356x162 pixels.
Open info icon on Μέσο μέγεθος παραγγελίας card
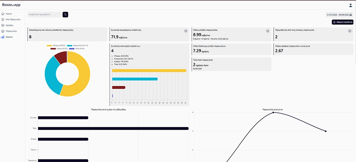click(268, 31)
